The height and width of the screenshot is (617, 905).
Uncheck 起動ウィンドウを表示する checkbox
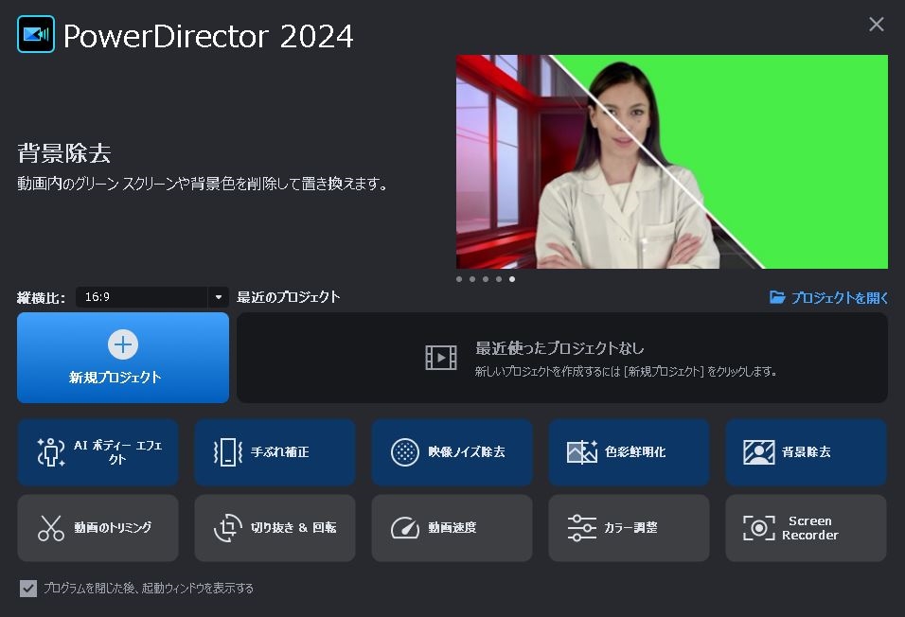point(27,589)
